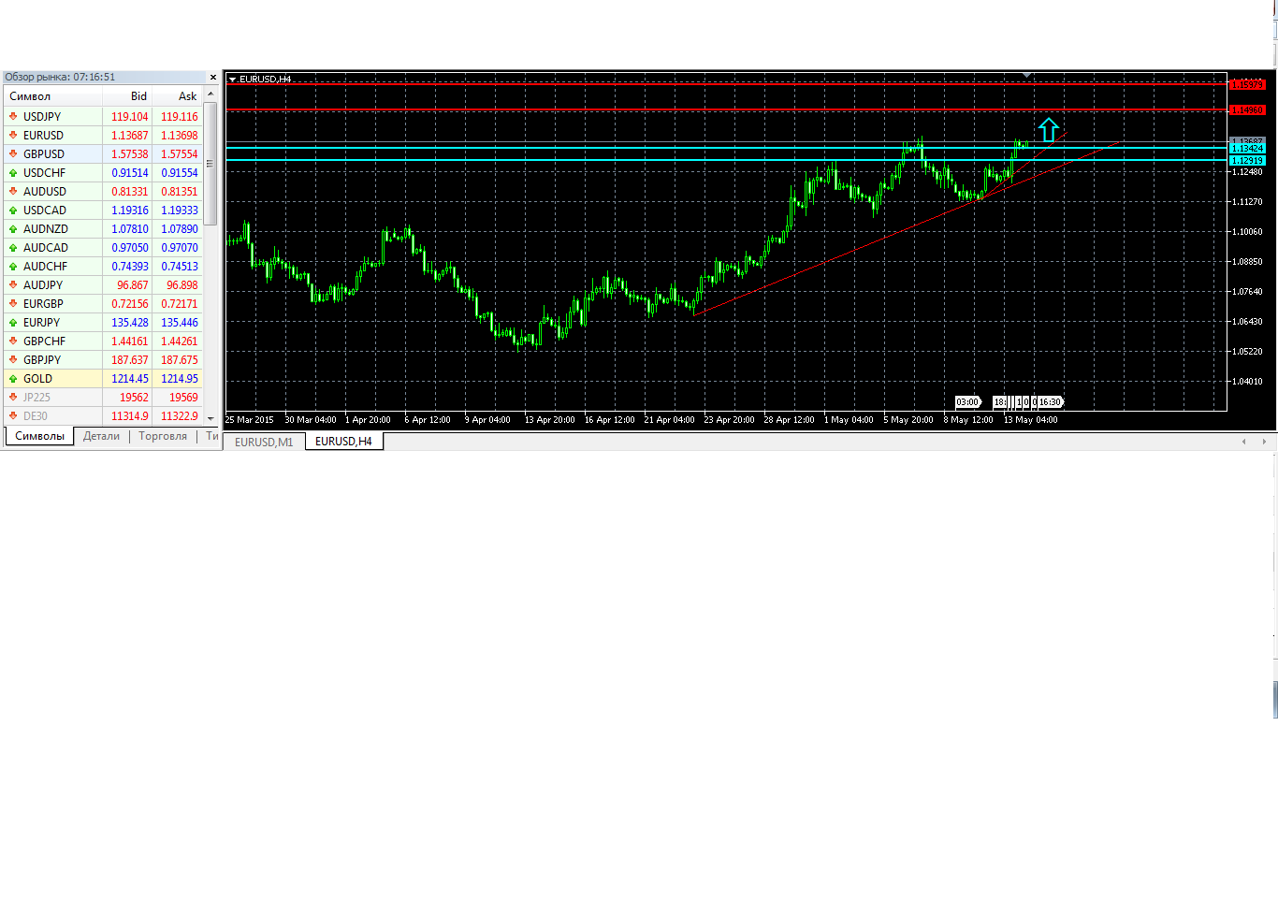
Task: Click the green up-arrow icon beside AUDCHF
Action: tap(13, 267)
